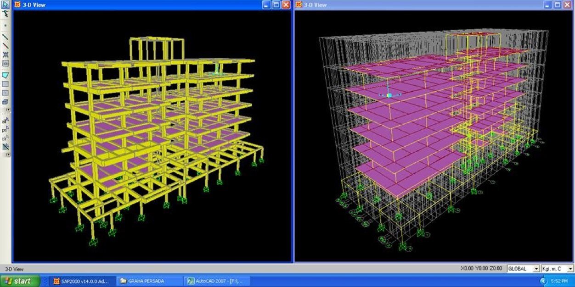Close the left 3-D View window
Screen dimensions: 575x287
click(x=286, y=5)
